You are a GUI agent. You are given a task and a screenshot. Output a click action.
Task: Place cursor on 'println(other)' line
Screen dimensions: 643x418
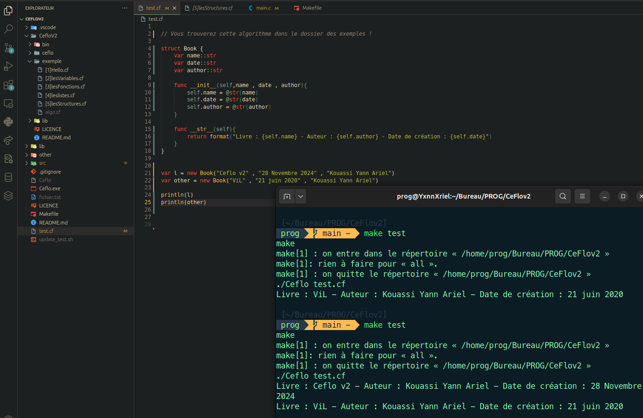coord(183,202)
